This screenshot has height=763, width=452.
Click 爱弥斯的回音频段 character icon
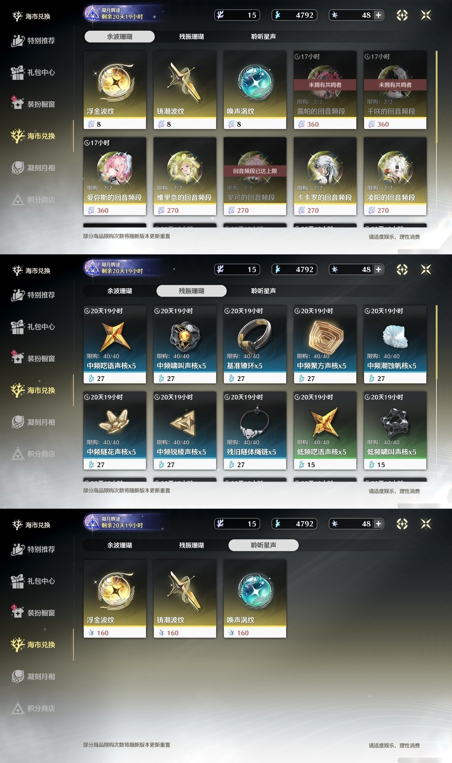pos(115,167)
